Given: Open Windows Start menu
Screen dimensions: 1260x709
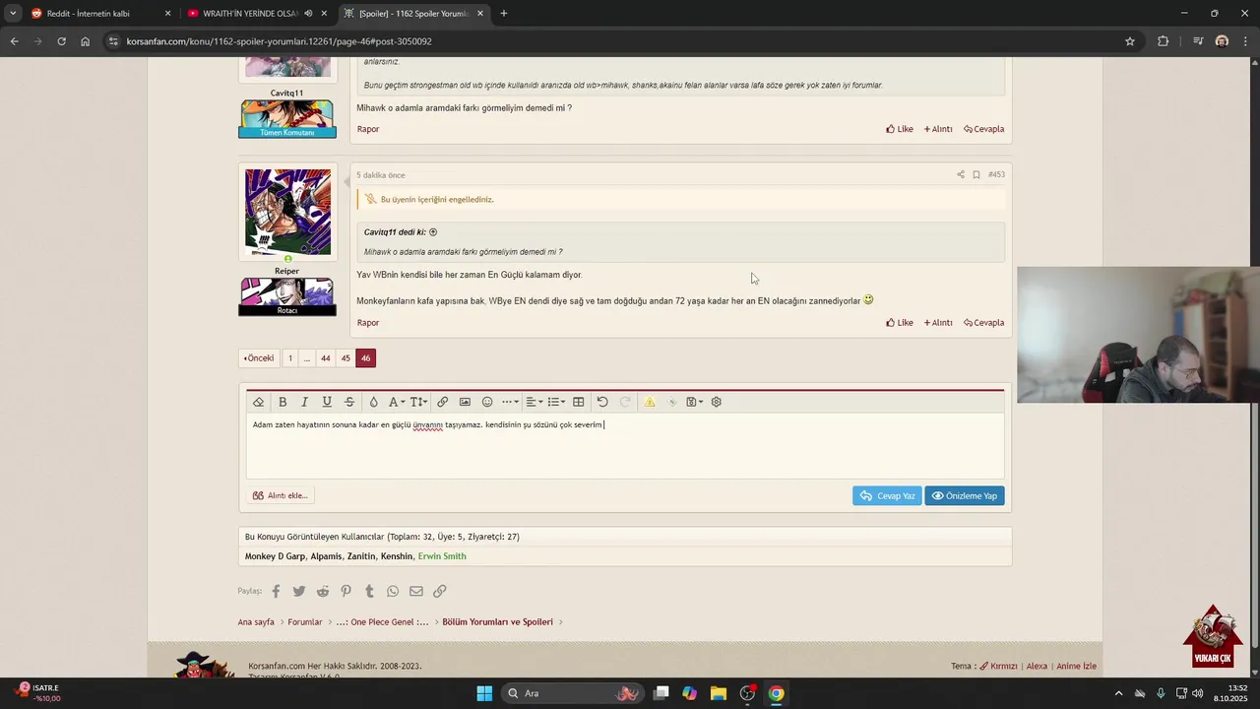Looking at the screenshot, I should coord(484,693).
